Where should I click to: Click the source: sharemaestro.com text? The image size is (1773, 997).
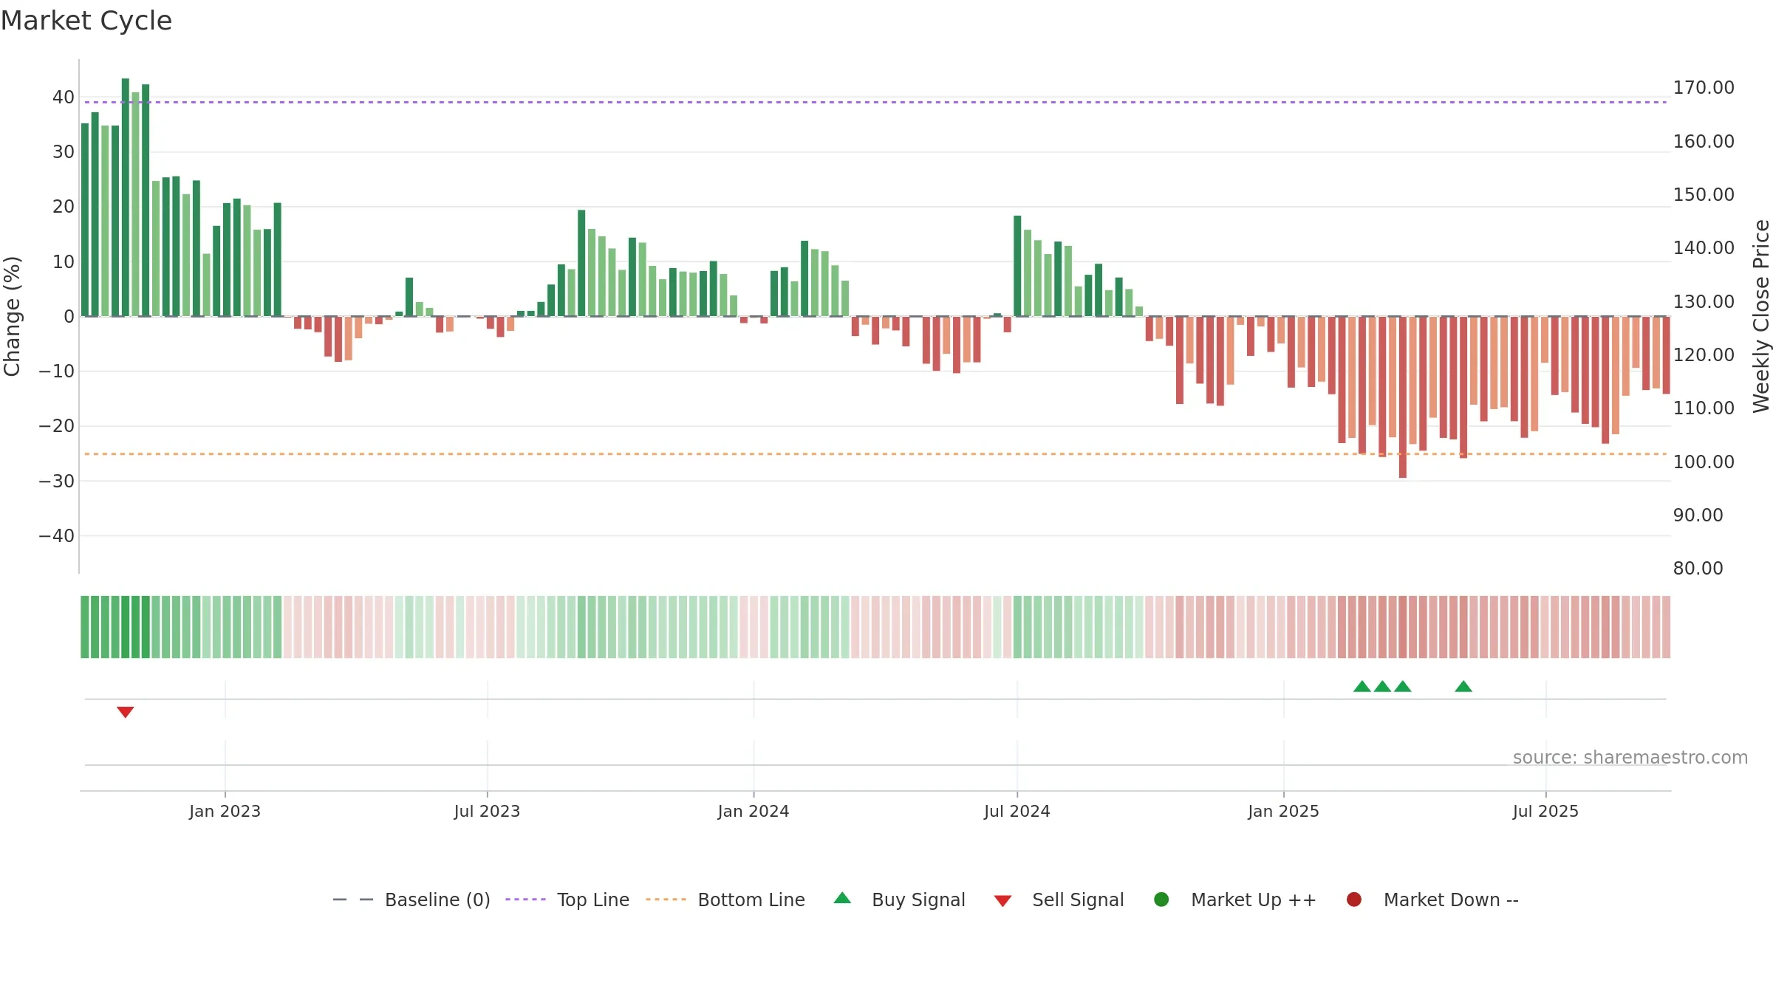click(1630, 757)
